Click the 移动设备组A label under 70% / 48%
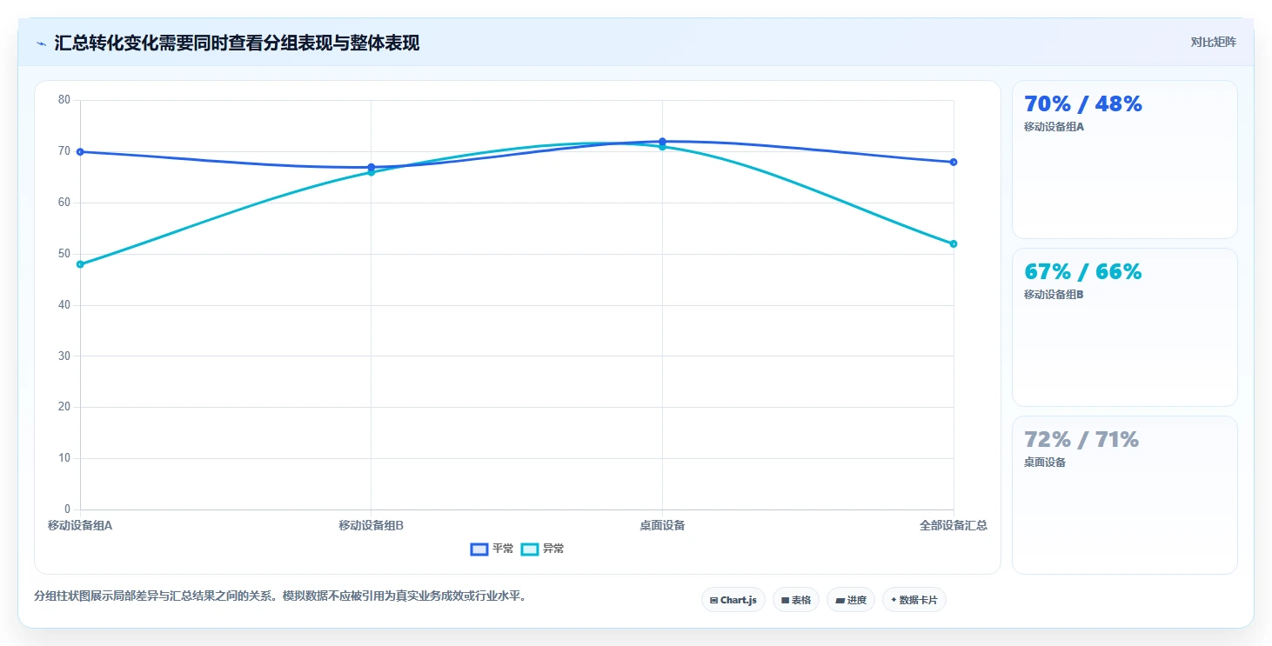Image resolution: width=1272 pixels, height=646 pixels. pyautogui.click(x=1054, y=127)
